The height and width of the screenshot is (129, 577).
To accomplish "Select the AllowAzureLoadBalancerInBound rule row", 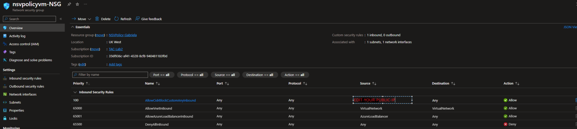I will point(324,116).
